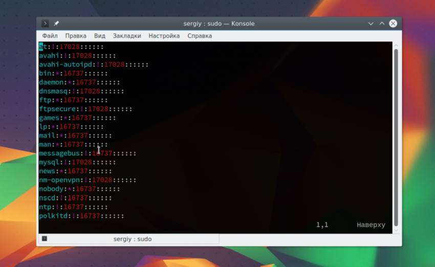Click the Konsole terminal icon in title bar
Screen dimensions: 435x267
tap(45, 24)
